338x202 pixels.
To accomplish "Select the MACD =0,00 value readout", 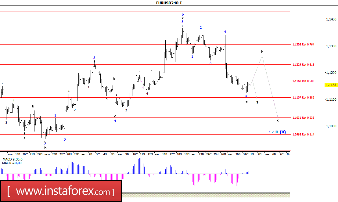I will tap(12, 163).
